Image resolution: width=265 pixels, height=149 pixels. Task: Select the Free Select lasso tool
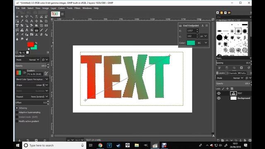26,17
